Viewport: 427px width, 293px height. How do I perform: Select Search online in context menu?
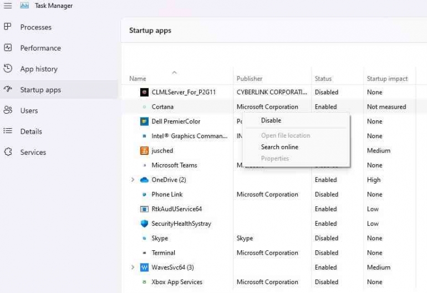(279, 147)
